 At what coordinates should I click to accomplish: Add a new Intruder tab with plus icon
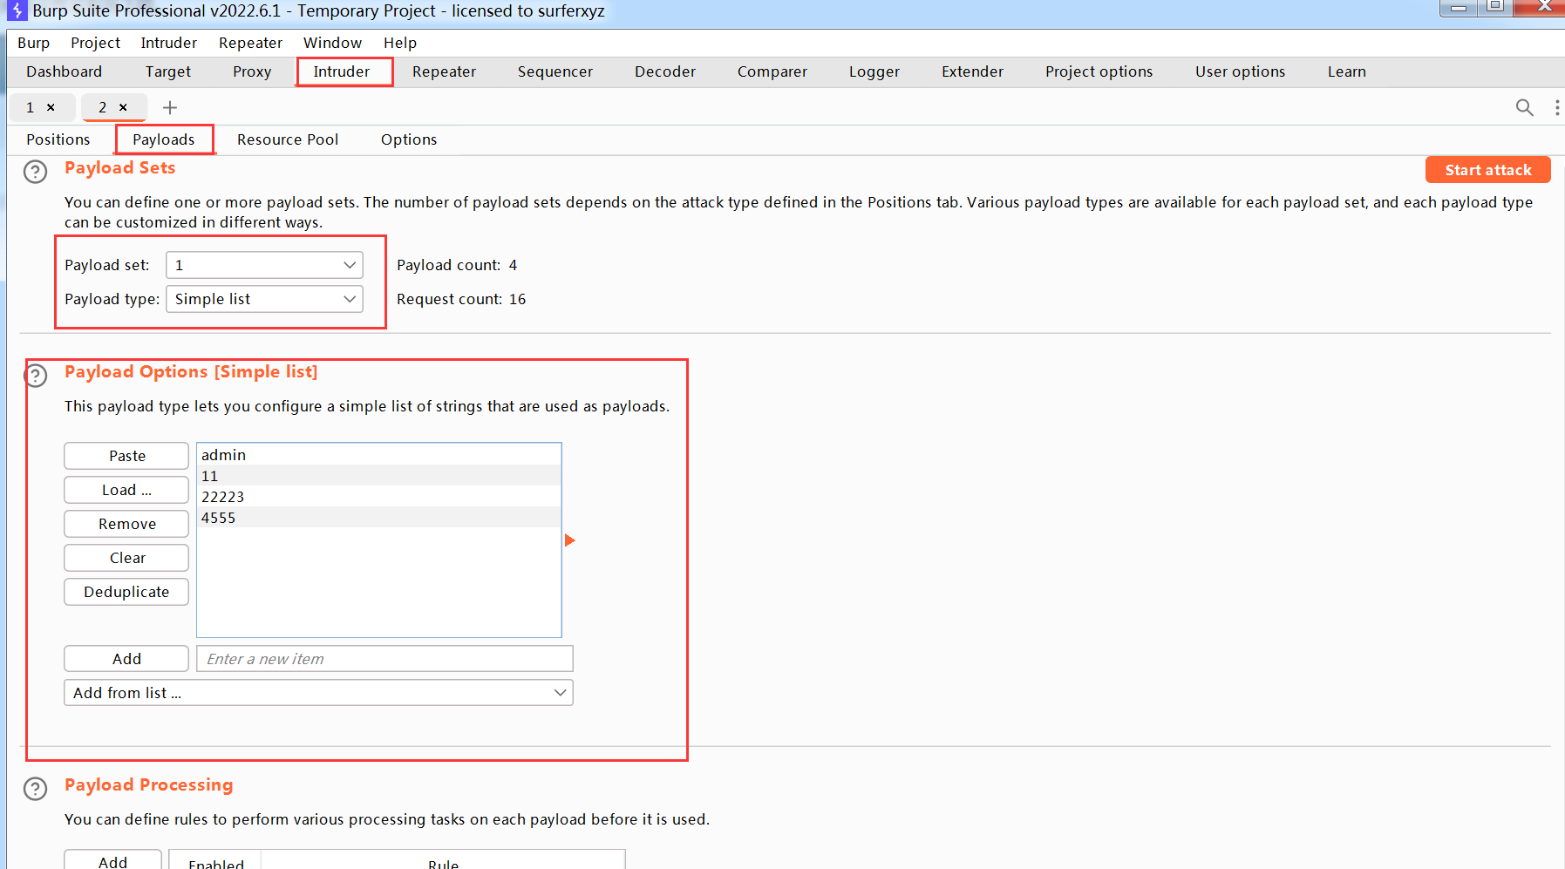click(170, 107)
